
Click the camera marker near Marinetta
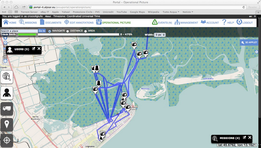[x=124, y=95]
